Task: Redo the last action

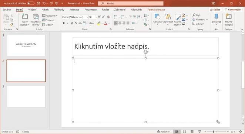Action: tap(51, 3)
